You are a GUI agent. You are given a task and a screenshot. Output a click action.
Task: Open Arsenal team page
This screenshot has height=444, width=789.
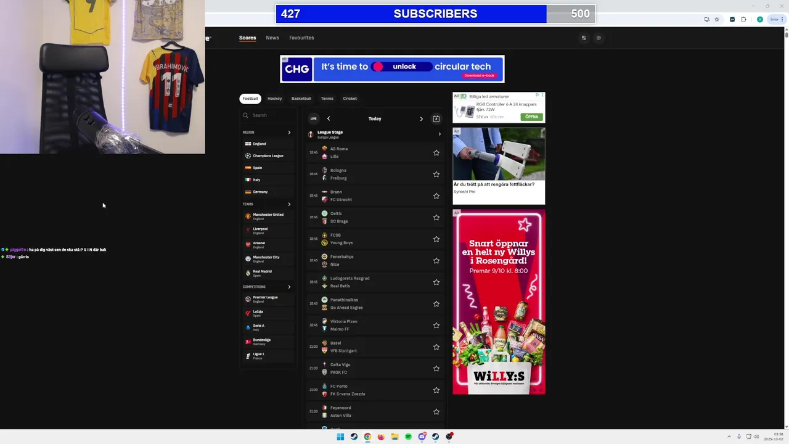(x=268, y=244)
